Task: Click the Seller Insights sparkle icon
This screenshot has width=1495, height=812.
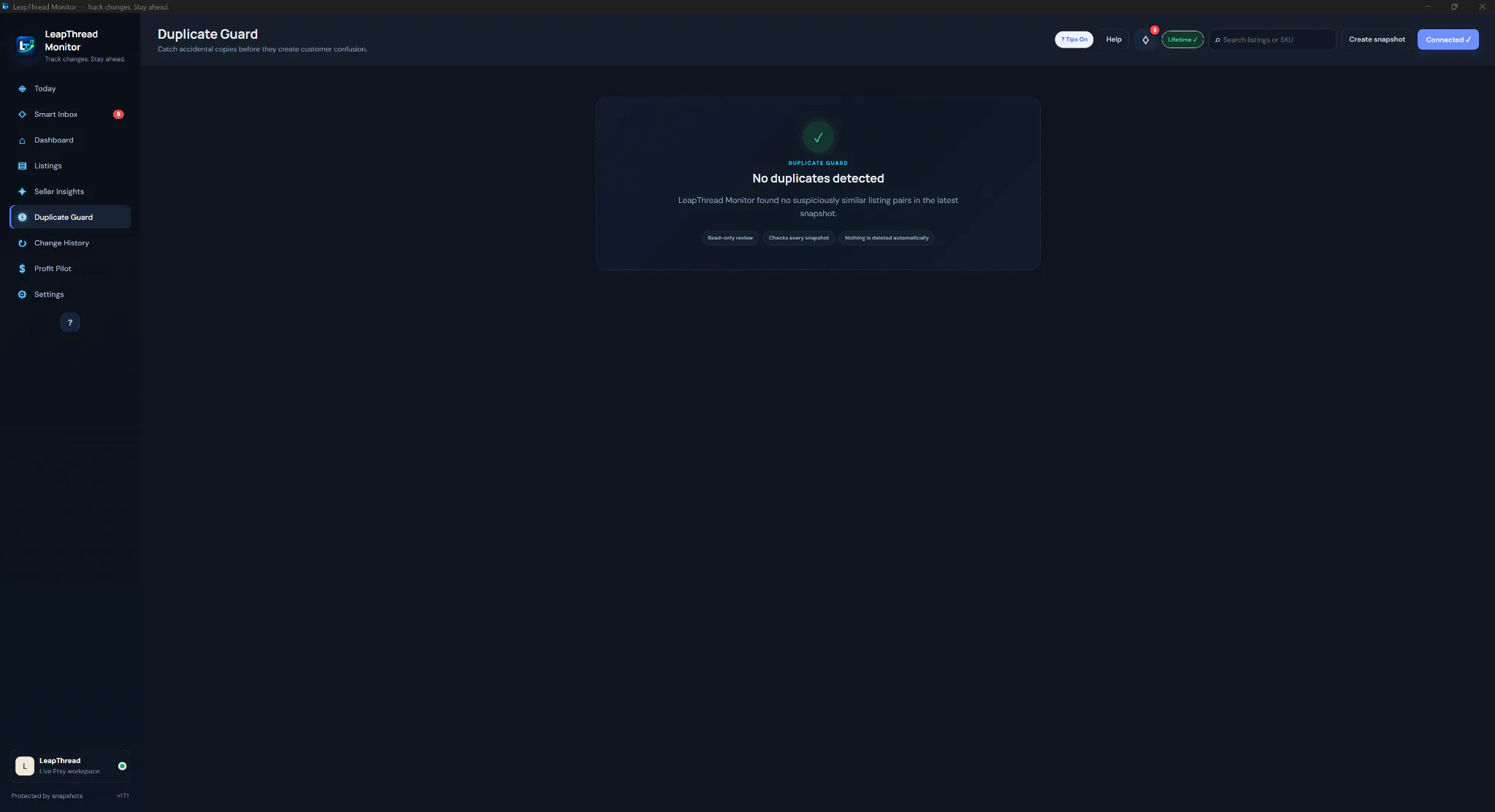Action: tap(22, 191)
